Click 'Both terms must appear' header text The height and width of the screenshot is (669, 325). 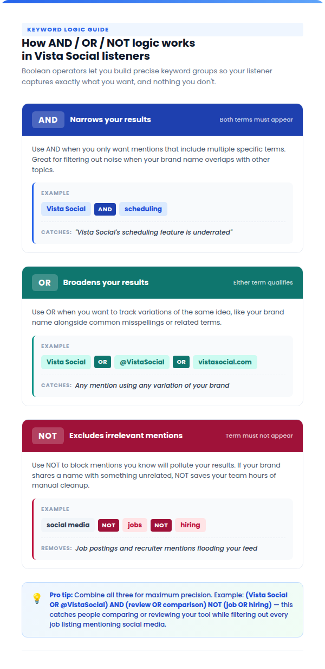point(256,119)
